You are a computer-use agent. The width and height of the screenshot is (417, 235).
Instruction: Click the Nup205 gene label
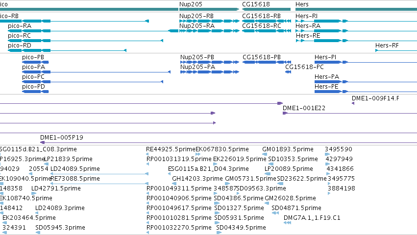(191, 4)
